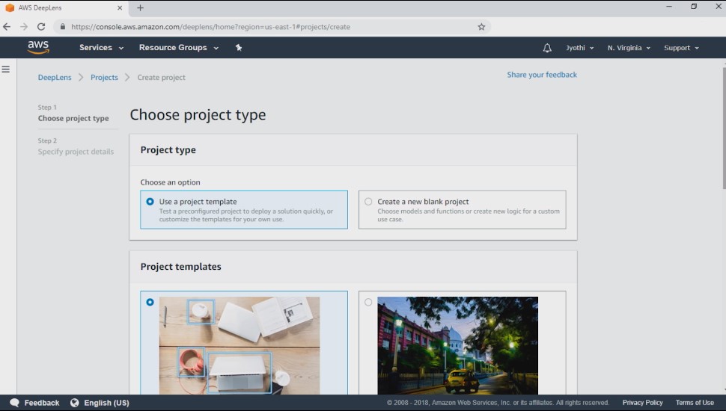Viewport: 726px width, 411px height.
Task: Click the desk objects template thumbnail
Action: point(240,345)
